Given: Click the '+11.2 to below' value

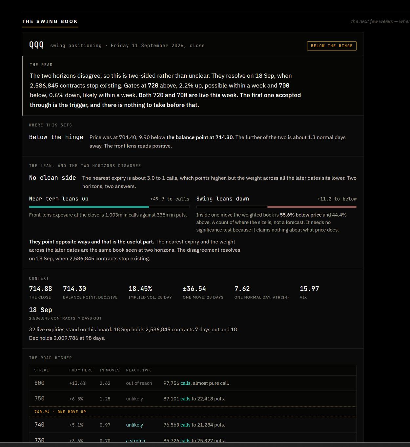Looking at the screenshot, I should click(337, 199).
